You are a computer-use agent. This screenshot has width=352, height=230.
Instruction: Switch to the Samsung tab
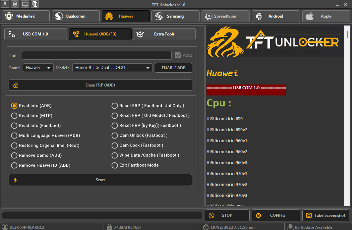coord(175,16)
